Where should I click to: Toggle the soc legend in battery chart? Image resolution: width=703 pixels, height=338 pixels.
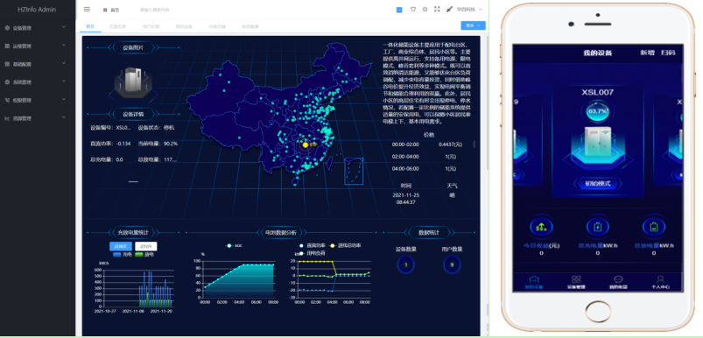pyautogui.click(x=234, y=246)
